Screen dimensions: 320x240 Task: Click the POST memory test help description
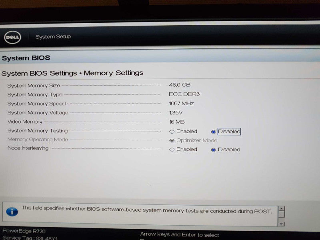pyautogui.click(x=147, y=210)
